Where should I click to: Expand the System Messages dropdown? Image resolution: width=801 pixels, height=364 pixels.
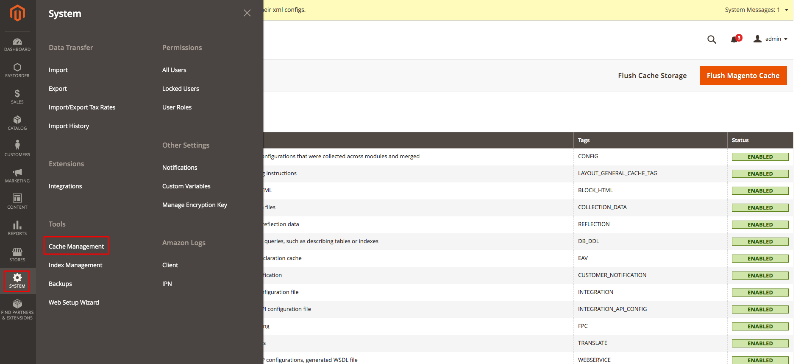756,10
